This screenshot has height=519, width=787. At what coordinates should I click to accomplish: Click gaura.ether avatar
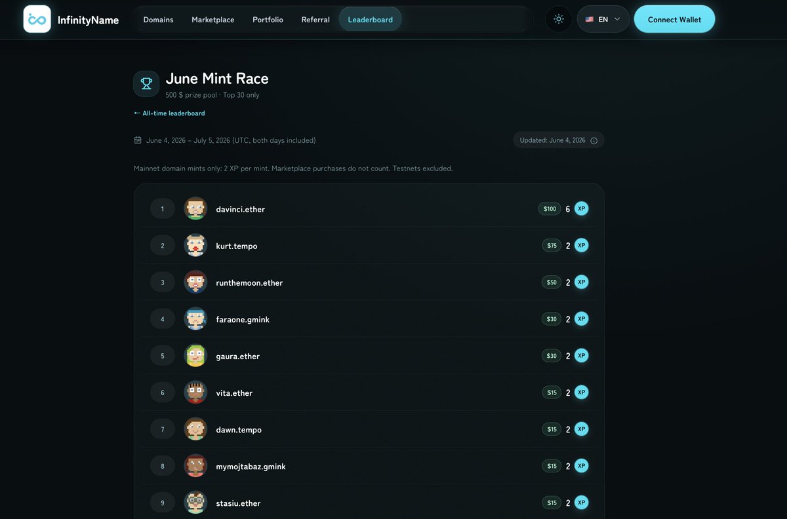point(195,356)
